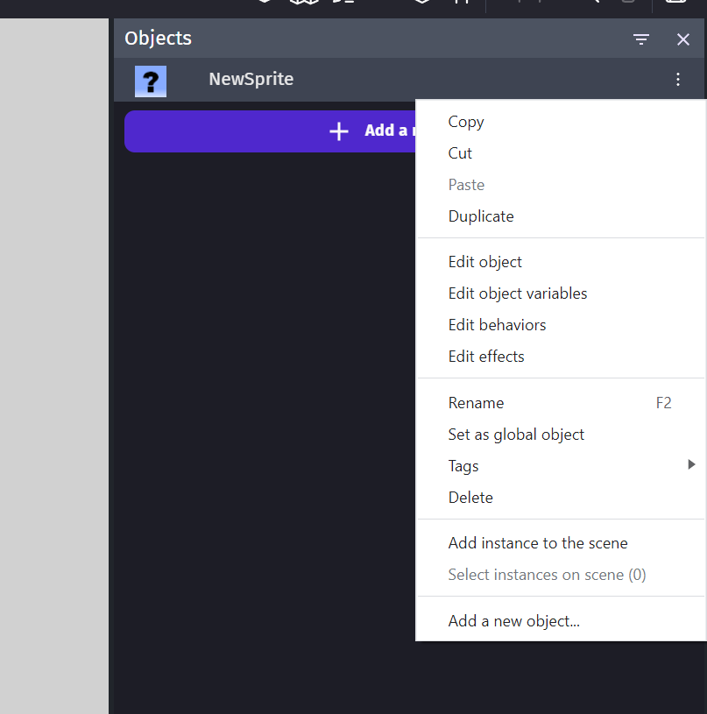Open Edit effects for NewSprite
Viewport: 707px width, 714px height.
[x=486, y=357]
